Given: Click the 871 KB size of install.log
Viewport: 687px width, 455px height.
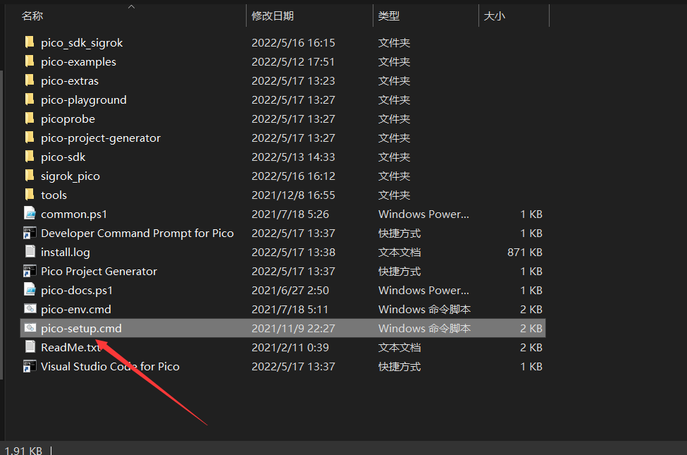Looking at the screenshot, I should (x=525, y=253).
